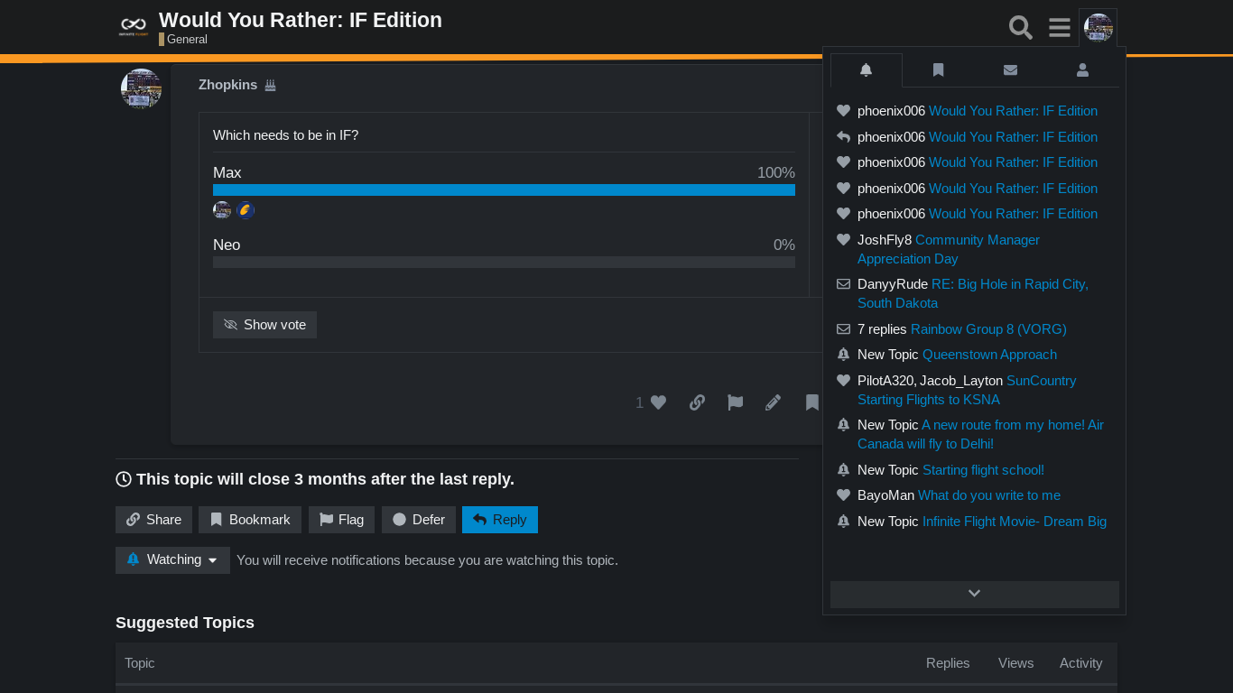Like the post with the heart icon
1233x693 pixels.
pyautogui.click(x=659, y=402)
